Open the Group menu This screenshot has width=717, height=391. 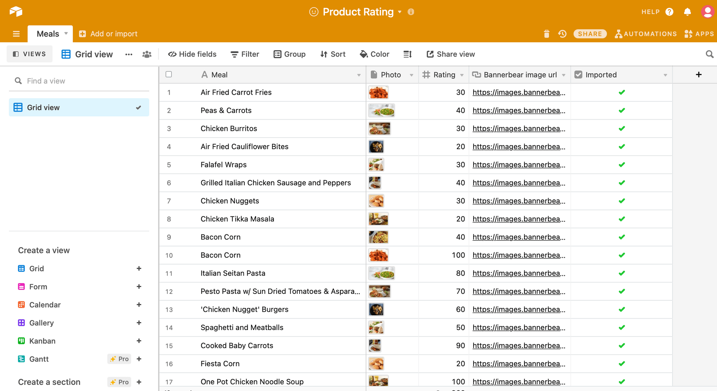(290, 54)
